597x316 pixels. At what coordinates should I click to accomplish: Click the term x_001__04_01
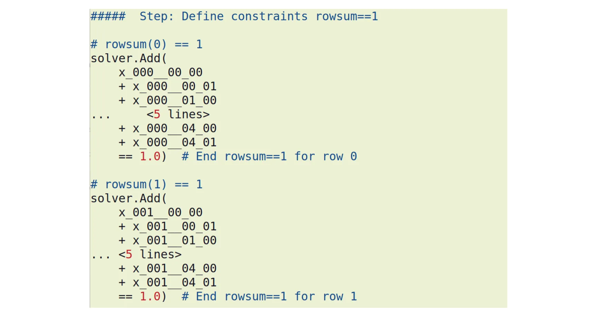coord(175,283)
